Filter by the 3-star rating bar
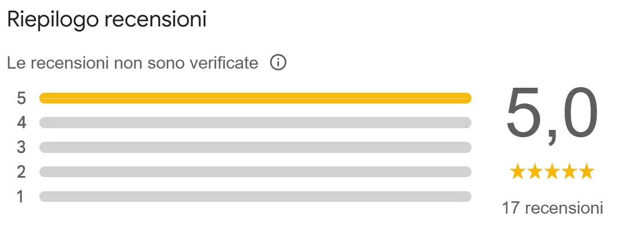This screenshot has width=620, height=230. (255, 147)
